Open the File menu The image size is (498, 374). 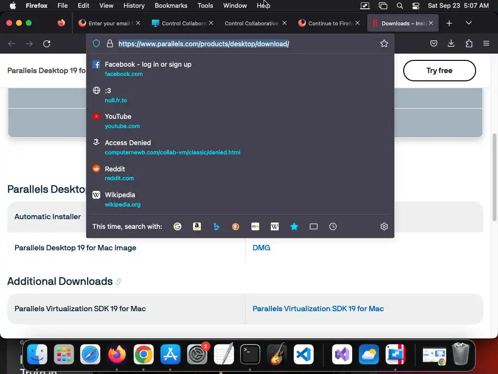click(x=63, y=5)
